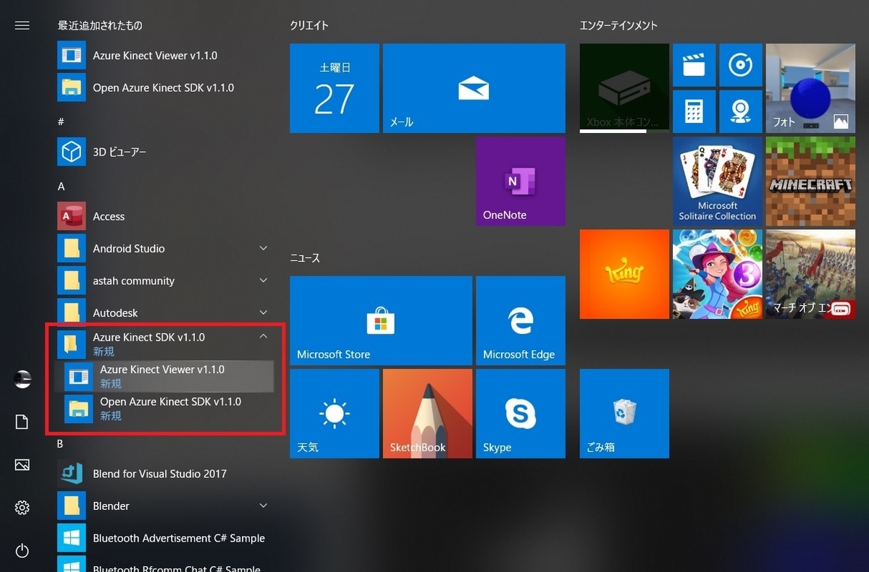Open the メール tile
Viewport: 869px width, 572px height.
point(474,88)
